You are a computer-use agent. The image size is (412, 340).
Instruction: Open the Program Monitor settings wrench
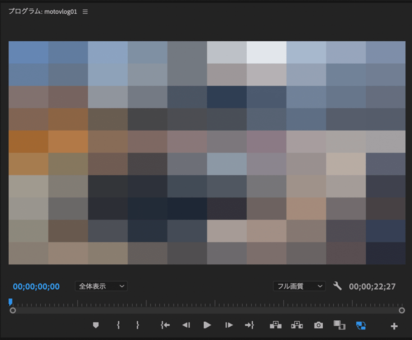pos(337,286)
